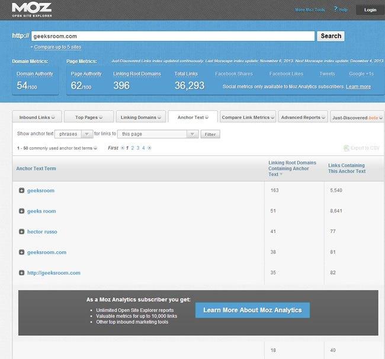Screen dimensions: 385x359
Task: Expand the geeks room row plus icon
Action: coord(22,211)
